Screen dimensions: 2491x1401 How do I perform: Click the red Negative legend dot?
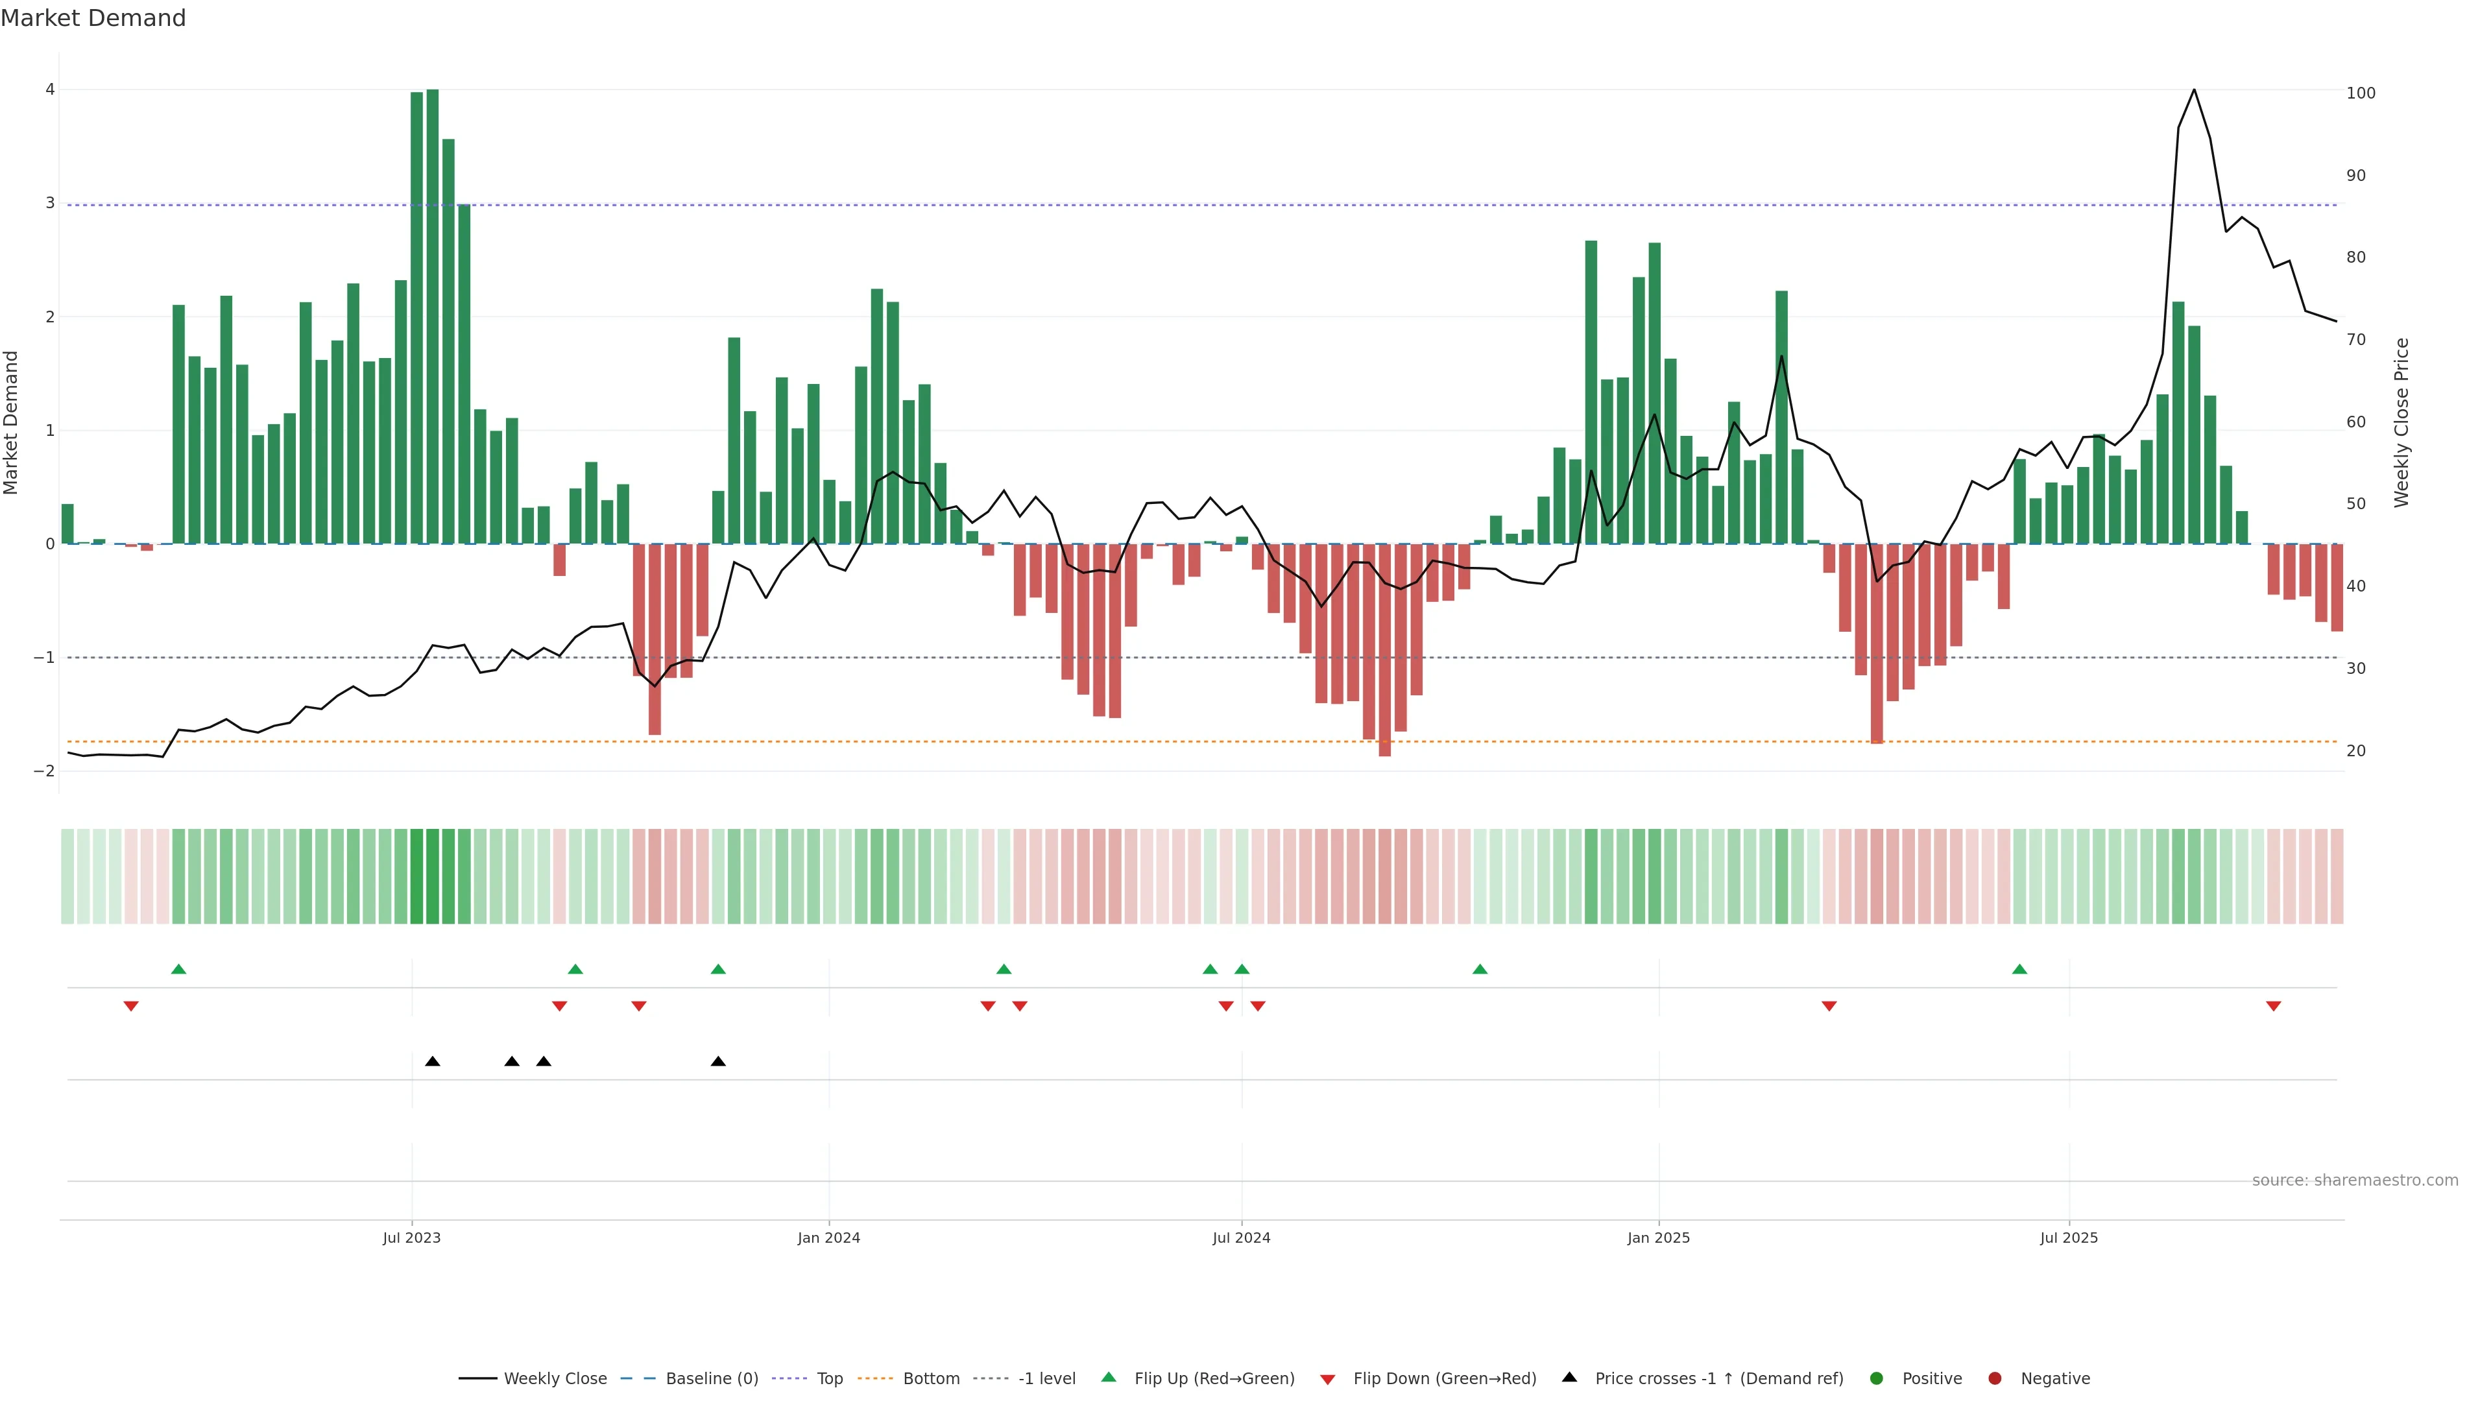pos(1994,1378)
